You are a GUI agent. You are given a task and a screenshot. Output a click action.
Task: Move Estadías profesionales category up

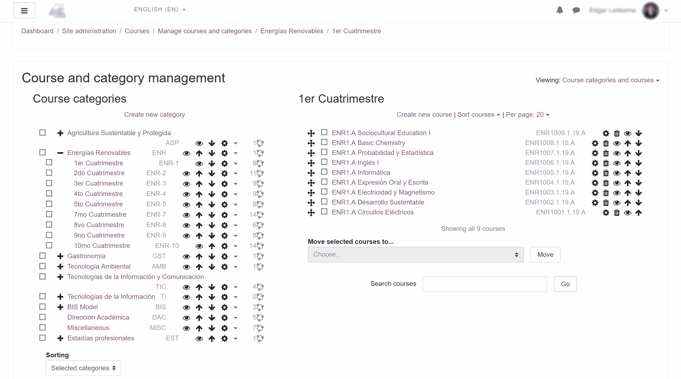click(x=212, y=338)
